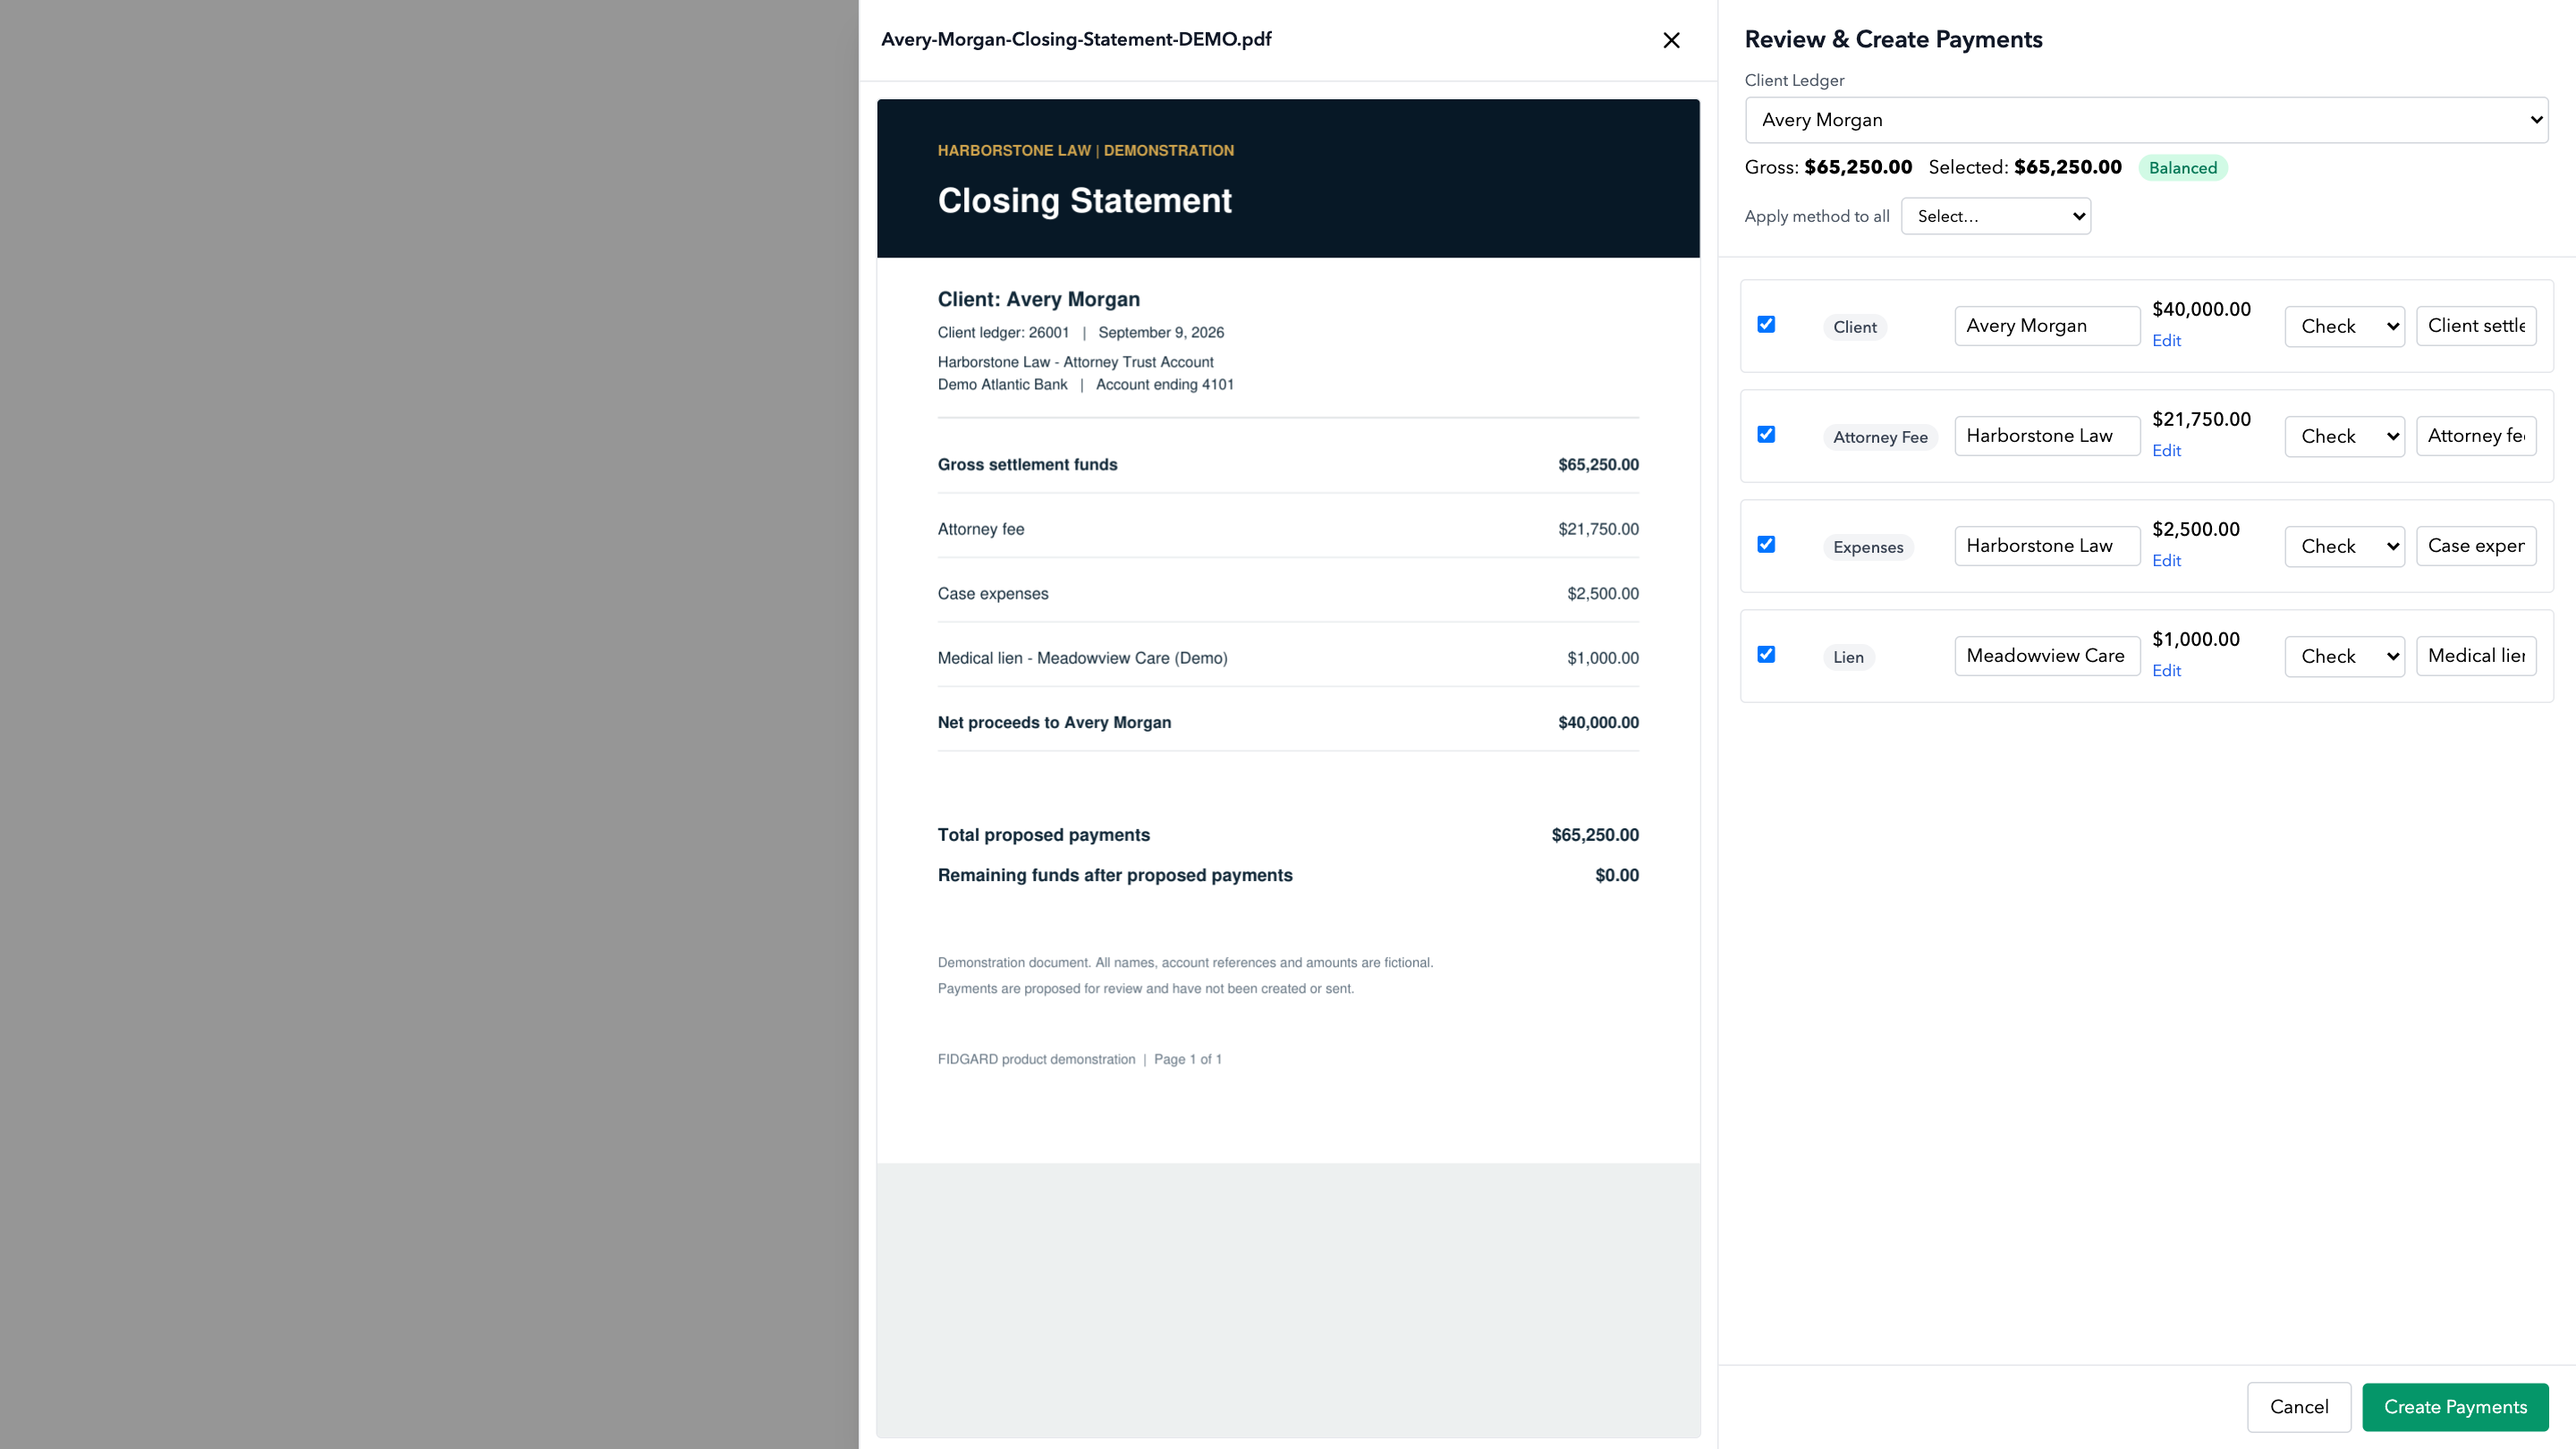This screenshot has height=1449, width=2576.
Task: Click Gross settlement funds line in PDF
Action: (x=1288, y=465)
